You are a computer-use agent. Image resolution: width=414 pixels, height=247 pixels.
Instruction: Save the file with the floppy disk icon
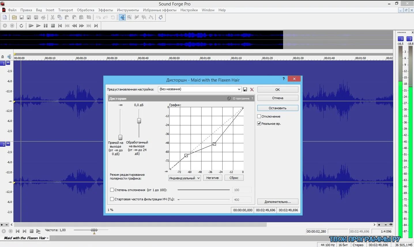coord(21,17)
